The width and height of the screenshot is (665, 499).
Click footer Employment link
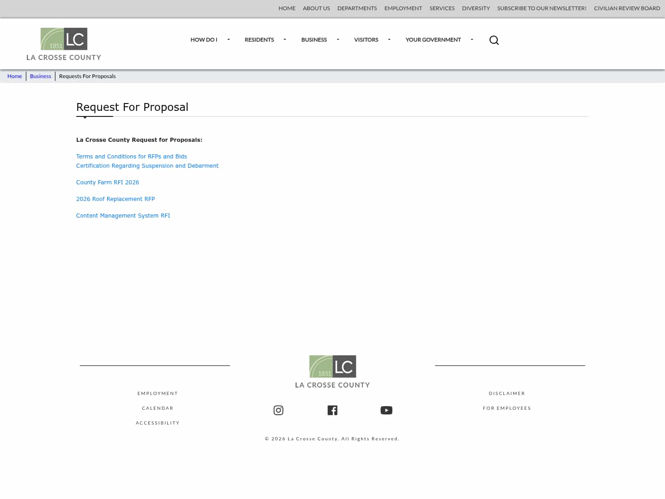(157, 394)
